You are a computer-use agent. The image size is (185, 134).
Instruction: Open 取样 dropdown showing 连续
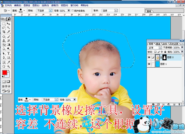pos(116,11)
